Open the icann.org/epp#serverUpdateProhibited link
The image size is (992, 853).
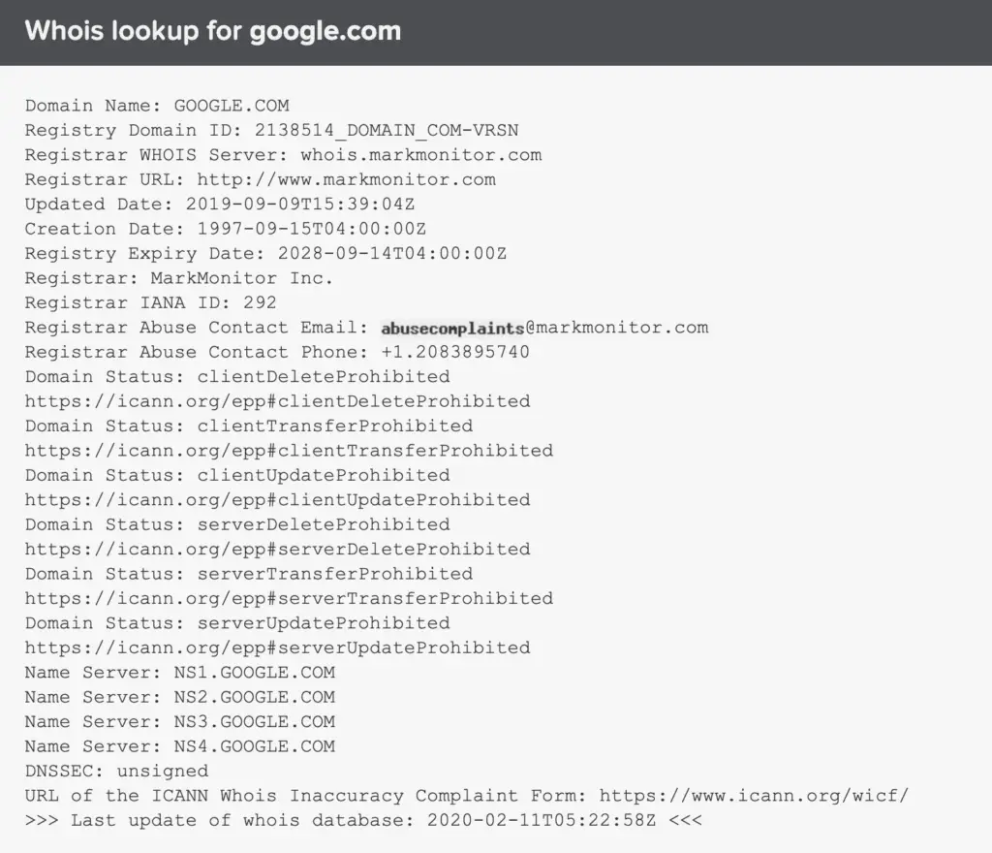click(277, 648)
